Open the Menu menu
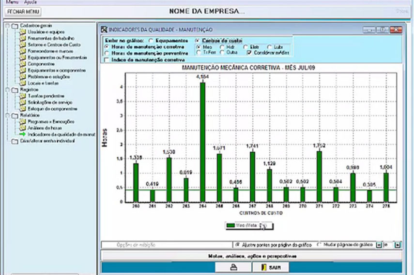 pyautogui.click(x=12, y=2)
